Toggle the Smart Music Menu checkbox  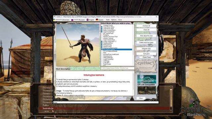102,27
